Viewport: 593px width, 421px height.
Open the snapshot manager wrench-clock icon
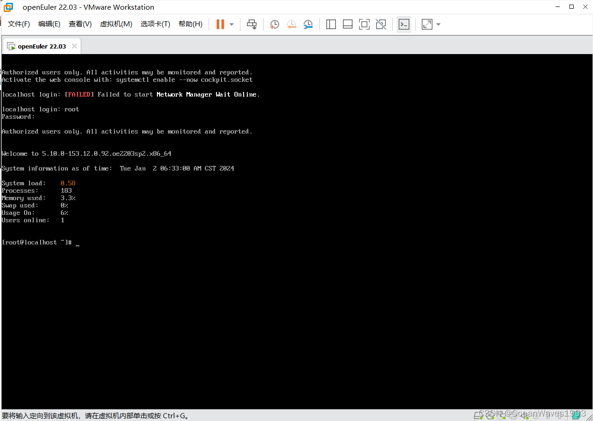pos(308,24)
